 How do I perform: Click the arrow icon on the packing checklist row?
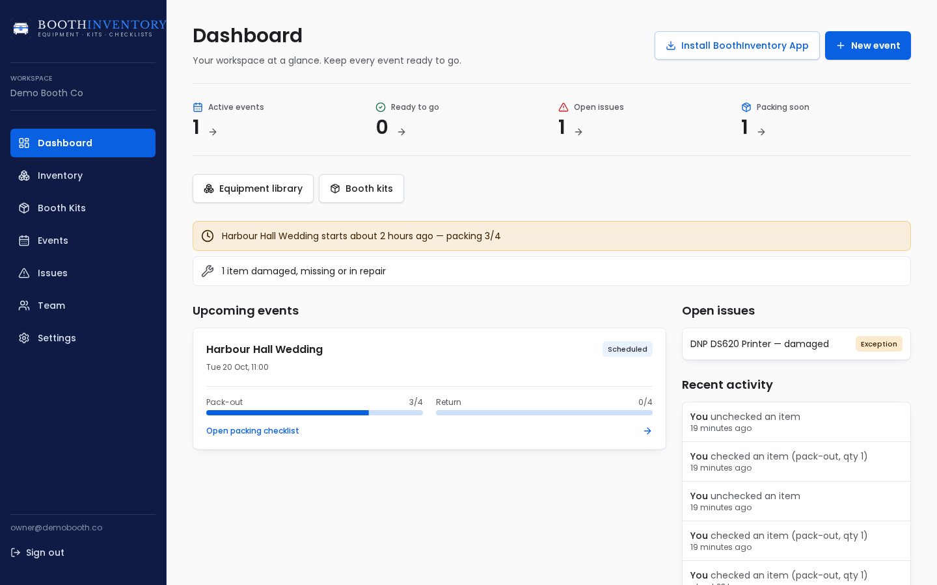click(647, 431)
